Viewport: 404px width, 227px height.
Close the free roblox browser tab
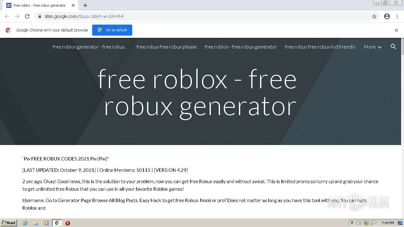point(73,5)
